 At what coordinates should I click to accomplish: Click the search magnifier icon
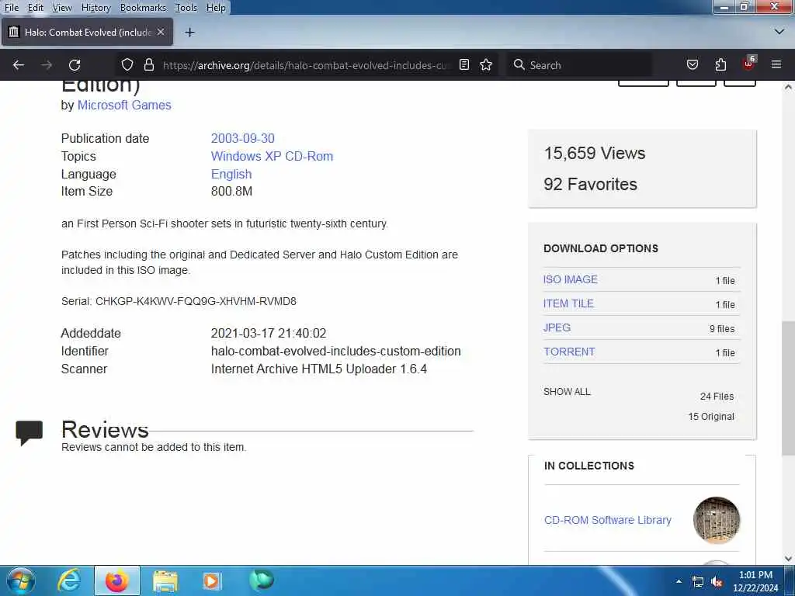(x=519, y=65)
